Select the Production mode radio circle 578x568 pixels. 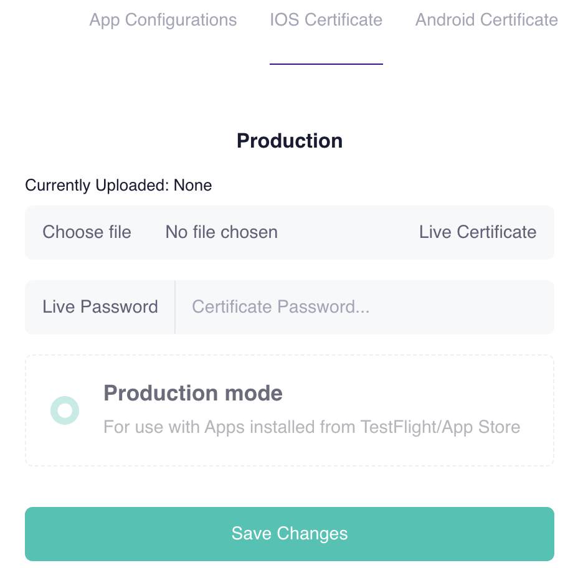pyautogui.click(x=65, y=410)
